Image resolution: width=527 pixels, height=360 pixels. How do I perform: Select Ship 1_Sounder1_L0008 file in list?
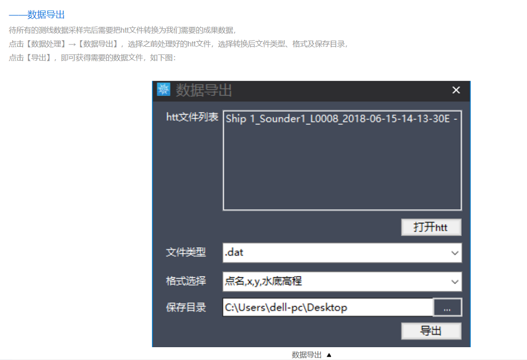(x=340, y=119)
